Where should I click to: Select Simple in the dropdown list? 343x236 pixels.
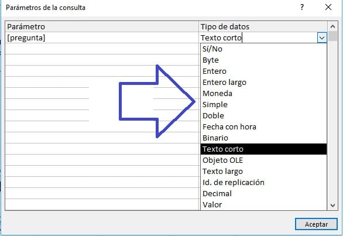click(263, 105)
